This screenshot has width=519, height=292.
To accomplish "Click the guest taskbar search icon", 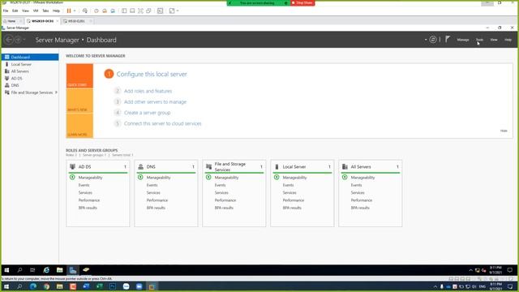I will tap(19, 270).
